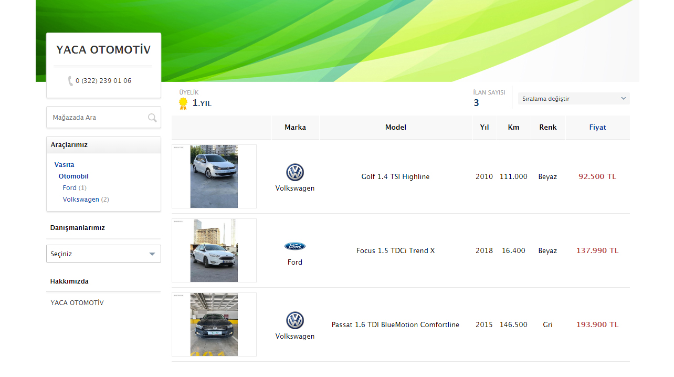Click the Volkswagen brand name in the Passat row
The height and width of the screenshot is (377, 674).
(x=295, y=337)
